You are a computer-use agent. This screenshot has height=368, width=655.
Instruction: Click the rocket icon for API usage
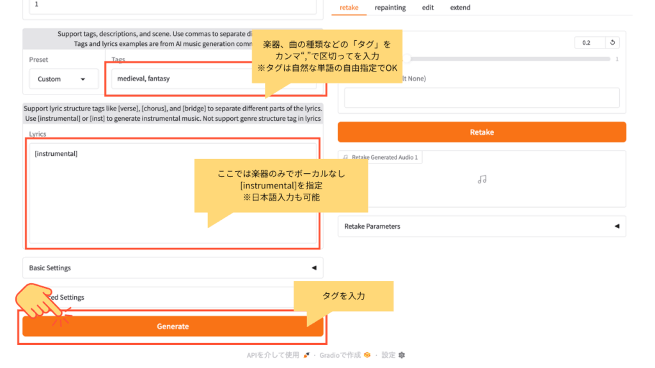(x=307, y=355)
